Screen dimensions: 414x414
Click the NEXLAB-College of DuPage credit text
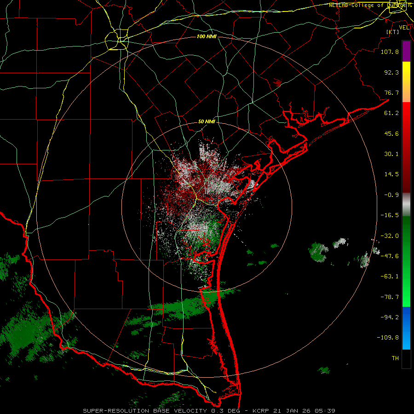point(370,5)
